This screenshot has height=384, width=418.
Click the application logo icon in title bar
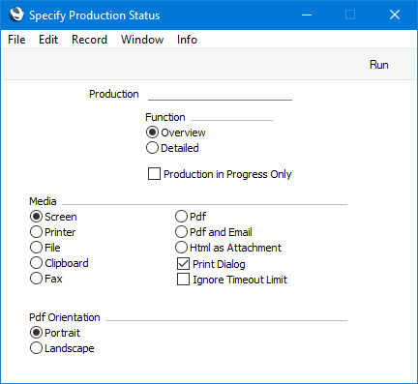16,15
